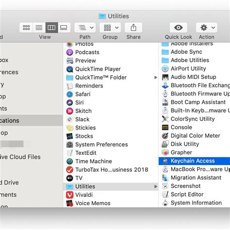This screenshot has width=230, height=230.
Task: Select the Safari compass icon
Action: pos(70,94)
